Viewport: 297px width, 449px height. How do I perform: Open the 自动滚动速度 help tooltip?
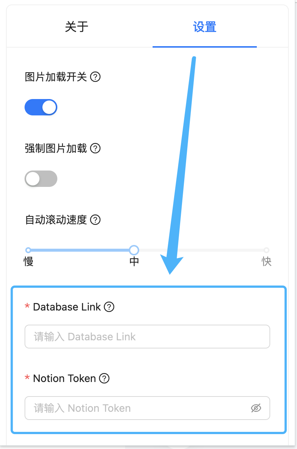(95, 220)
